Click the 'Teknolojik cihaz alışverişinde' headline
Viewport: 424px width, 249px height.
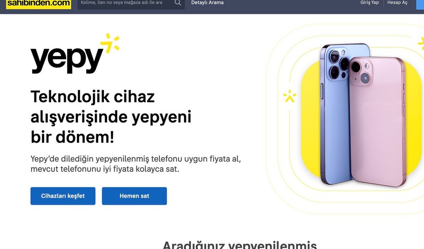click(111, 117)
